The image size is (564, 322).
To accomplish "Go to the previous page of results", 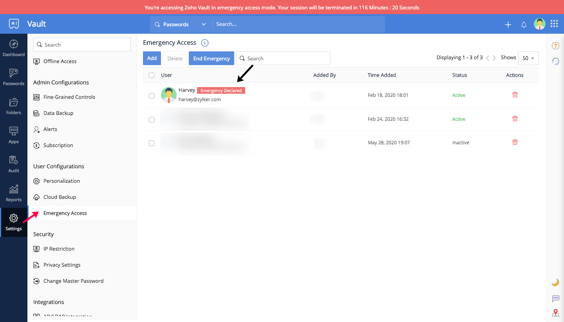I will click(488, 58).
